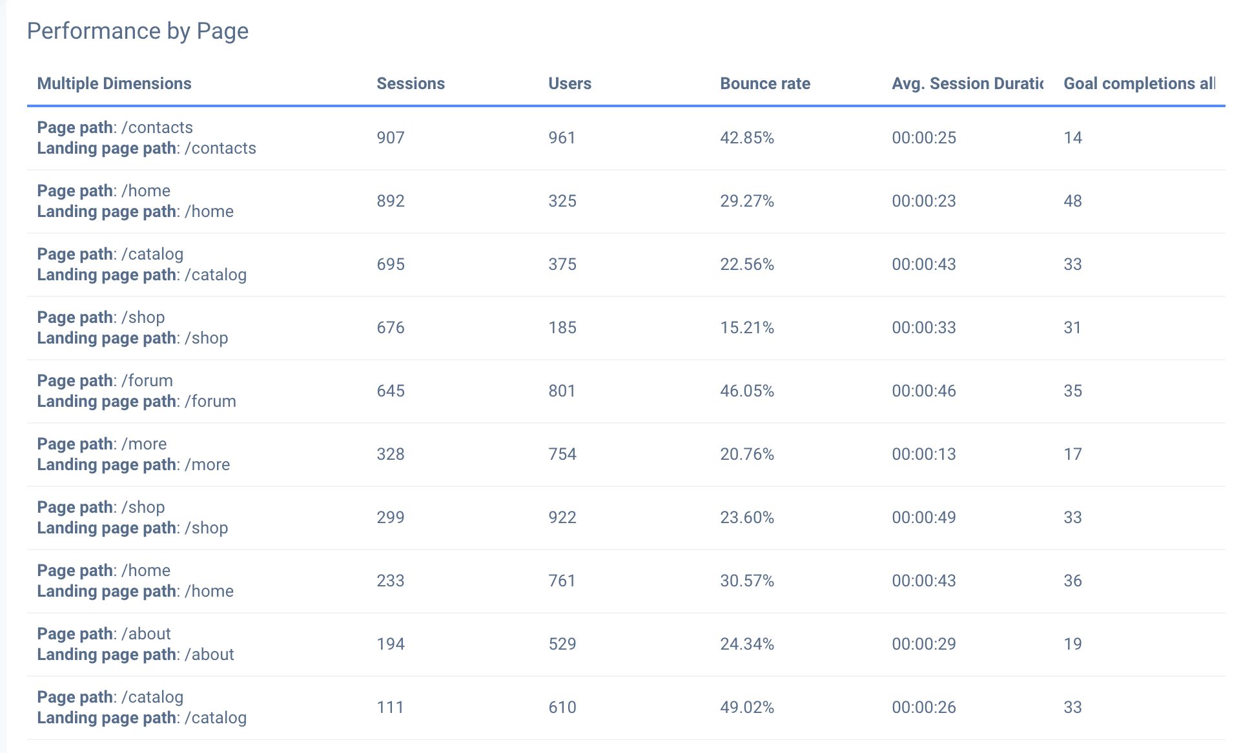Click the 375 users value
Screen dimensions: 1241x753
pos(562,264)
